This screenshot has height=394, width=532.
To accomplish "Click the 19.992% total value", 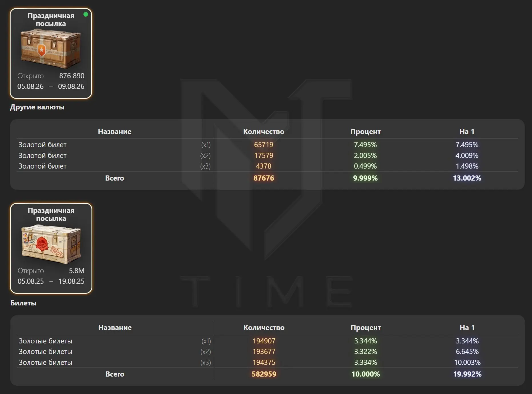I will point(467,374).
